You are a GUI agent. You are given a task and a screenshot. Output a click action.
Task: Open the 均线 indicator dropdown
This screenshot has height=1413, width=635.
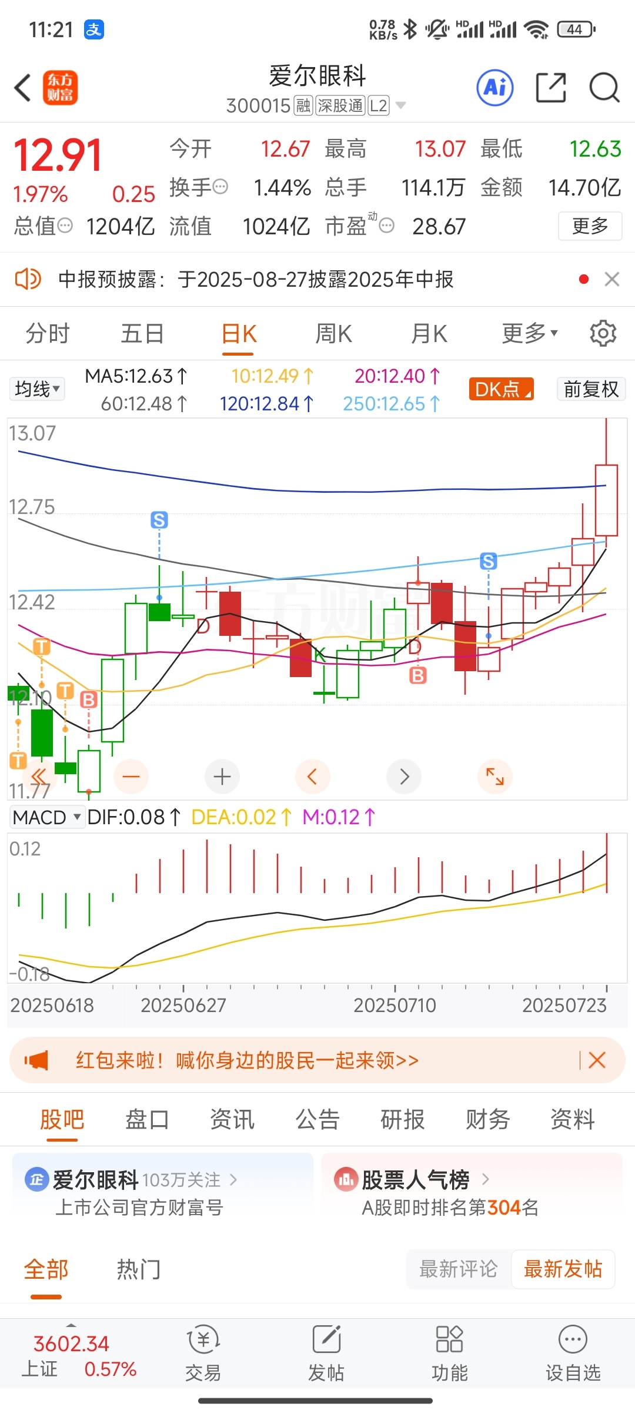pyautogui.click(x=36, y=389)
